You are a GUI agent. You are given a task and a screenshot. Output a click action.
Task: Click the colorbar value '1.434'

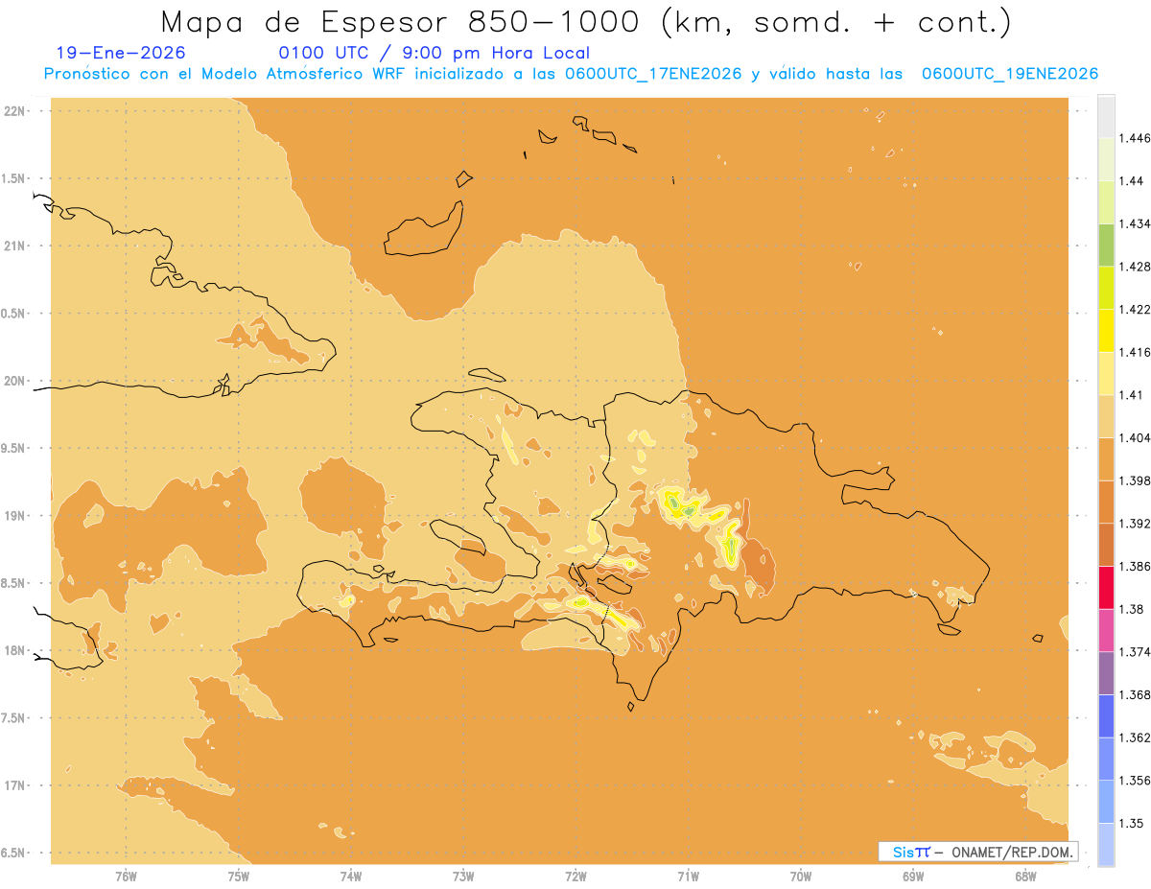pyautogui.click(x=1135, y=223)
